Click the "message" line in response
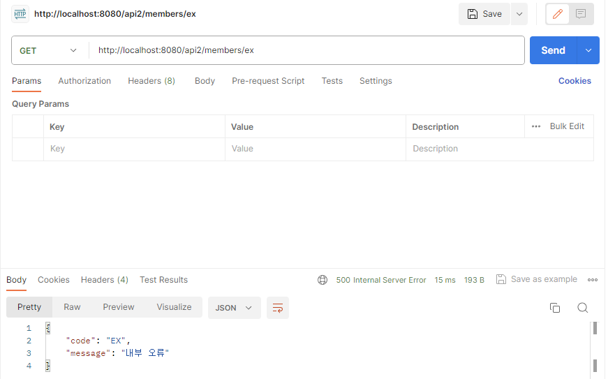615x379 pixels. click(117, 353)
